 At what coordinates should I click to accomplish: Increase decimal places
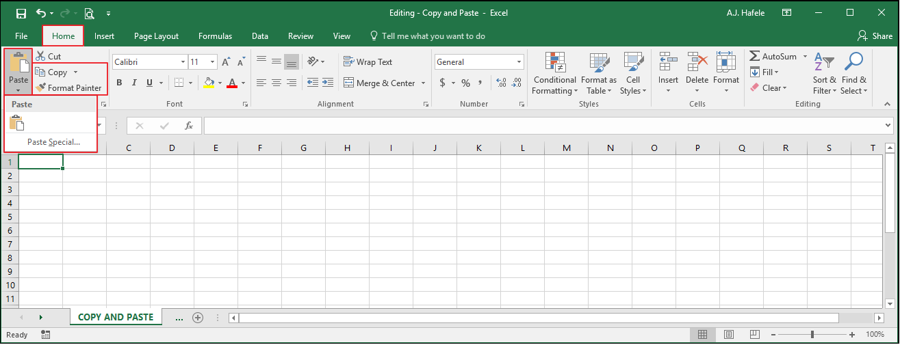[502, 83]
